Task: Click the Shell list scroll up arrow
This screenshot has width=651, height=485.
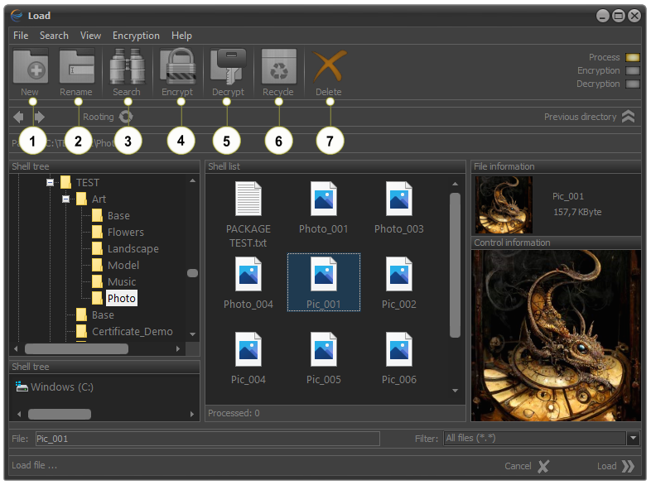Action: (455, 184)
